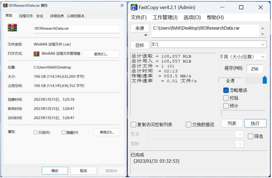
Task: Open the 帮助(H) menu
Action: [215, 17]
